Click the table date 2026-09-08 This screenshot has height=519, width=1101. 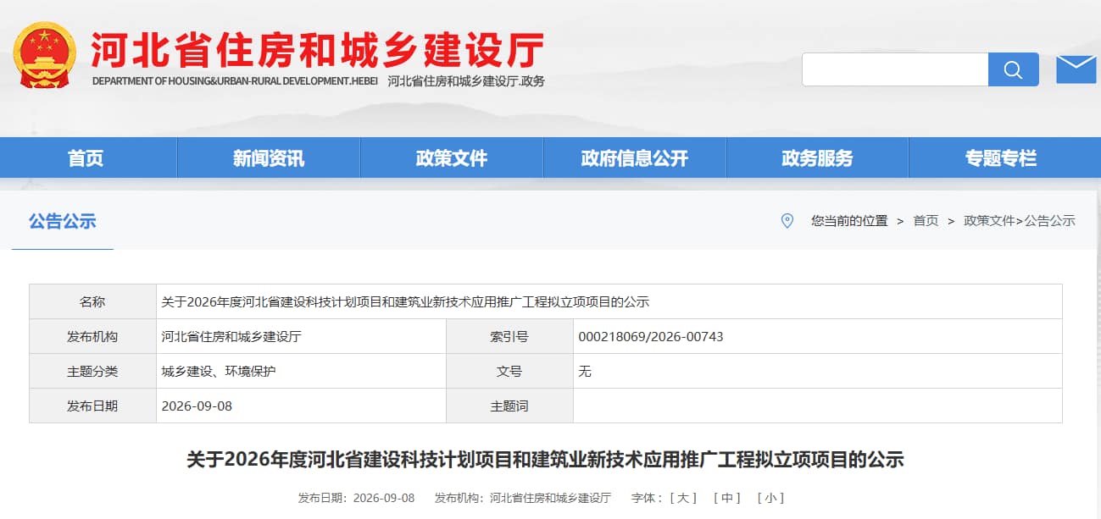[197, 406]
